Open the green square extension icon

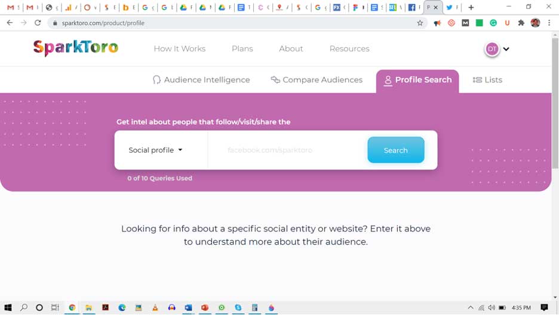(x=479, y=23)
